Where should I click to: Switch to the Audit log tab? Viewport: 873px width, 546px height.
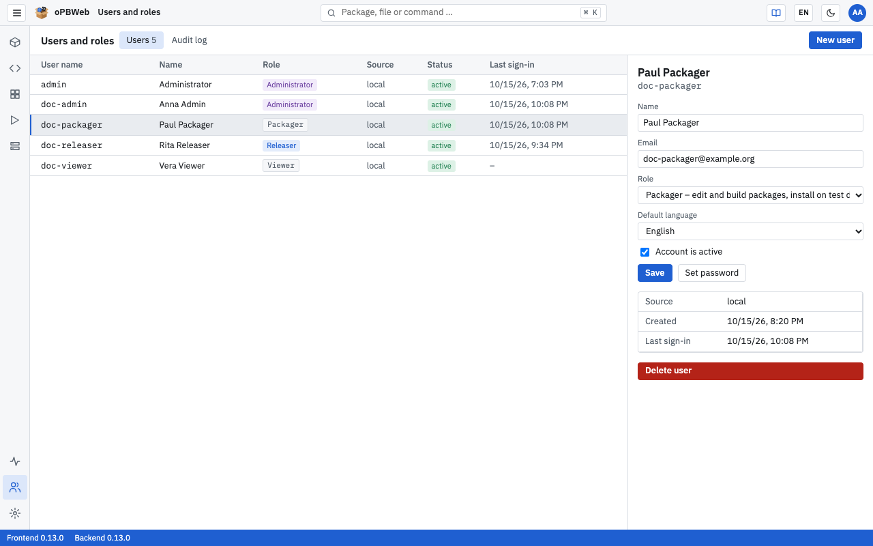[189, 40]
